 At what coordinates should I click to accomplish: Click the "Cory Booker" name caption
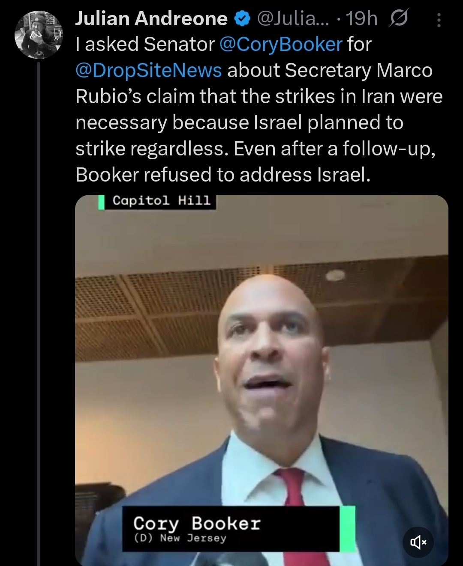(197, 523)
